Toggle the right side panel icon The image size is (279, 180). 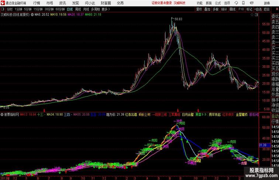coord(256,15)
